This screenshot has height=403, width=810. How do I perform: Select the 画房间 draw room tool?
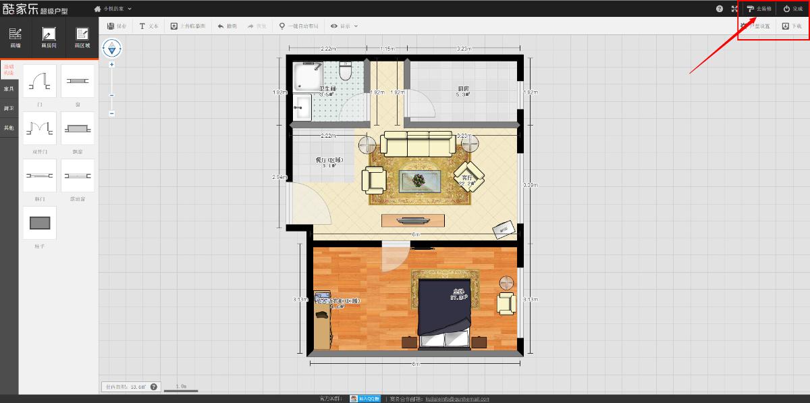pos(49,37)
